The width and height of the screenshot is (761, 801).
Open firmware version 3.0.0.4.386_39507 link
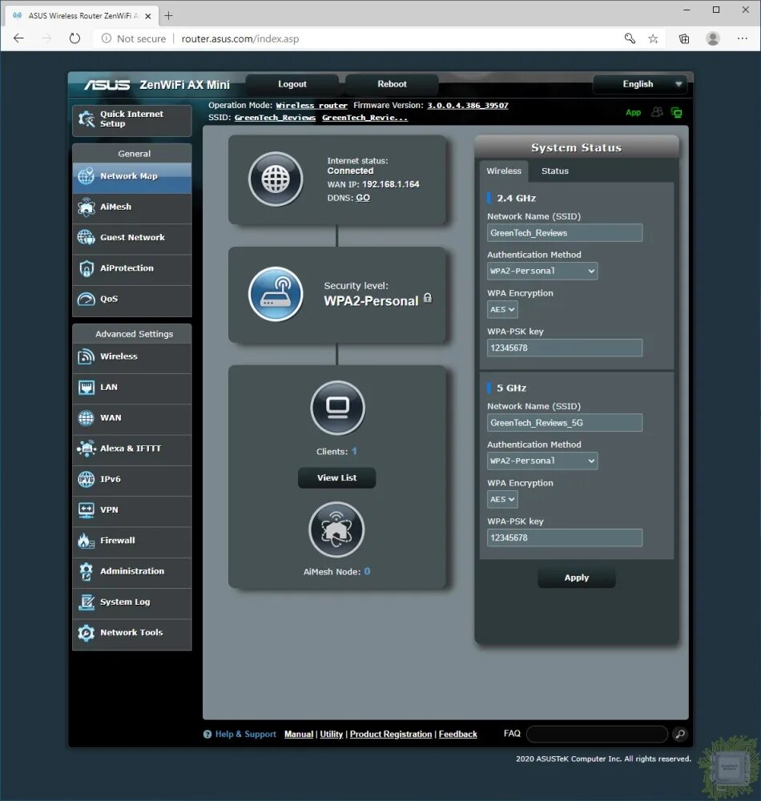click(468, 105)
